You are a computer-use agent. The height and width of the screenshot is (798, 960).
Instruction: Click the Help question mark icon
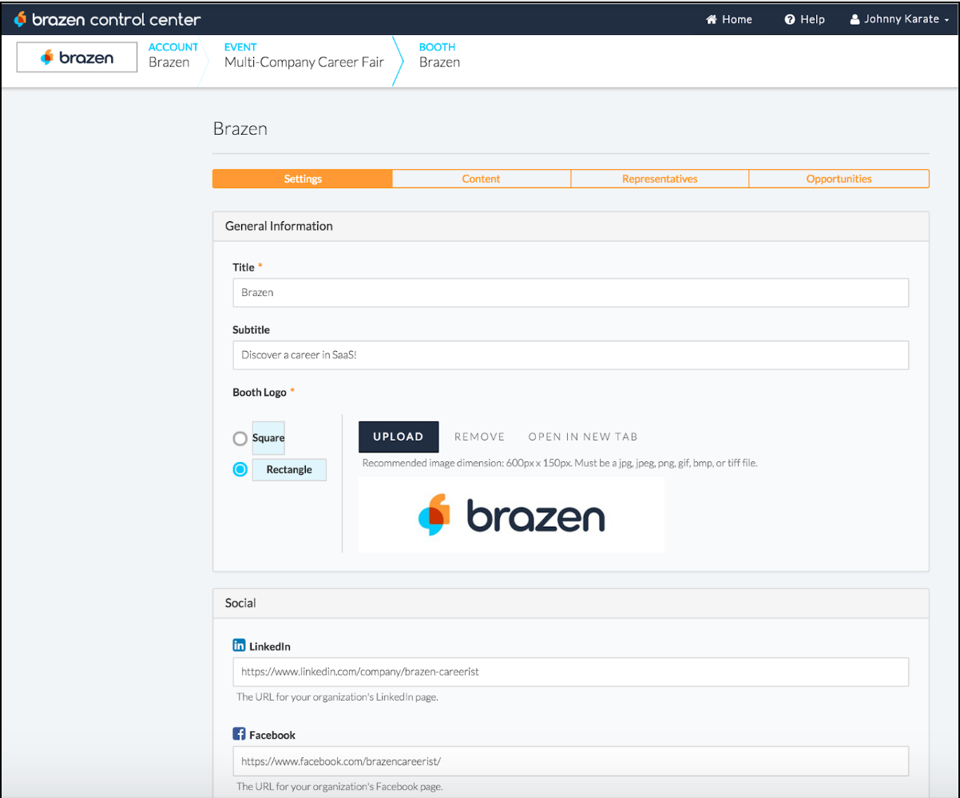coord(790,19)
